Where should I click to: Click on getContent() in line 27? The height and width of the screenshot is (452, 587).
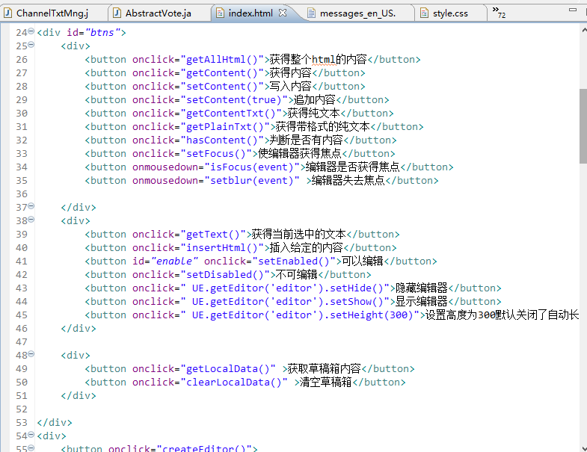(222, 73)
